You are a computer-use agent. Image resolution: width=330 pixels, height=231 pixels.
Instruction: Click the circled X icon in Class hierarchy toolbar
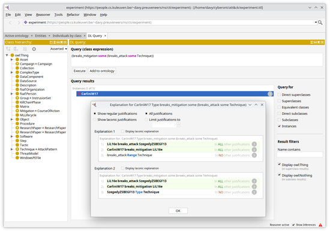34,49
